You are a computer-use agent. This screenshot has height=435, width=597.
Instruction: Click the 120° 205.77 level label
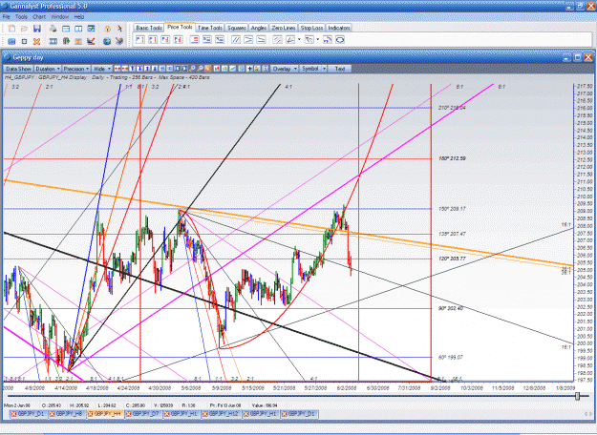[x=452, y=259]
